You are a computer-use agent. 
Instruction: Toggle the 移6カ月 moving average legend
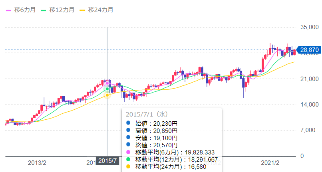[21, 10]
